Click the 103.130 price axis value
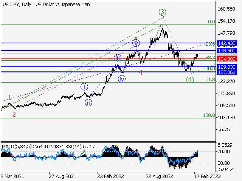Screen dimensions: 242x181 pos(226,118)
